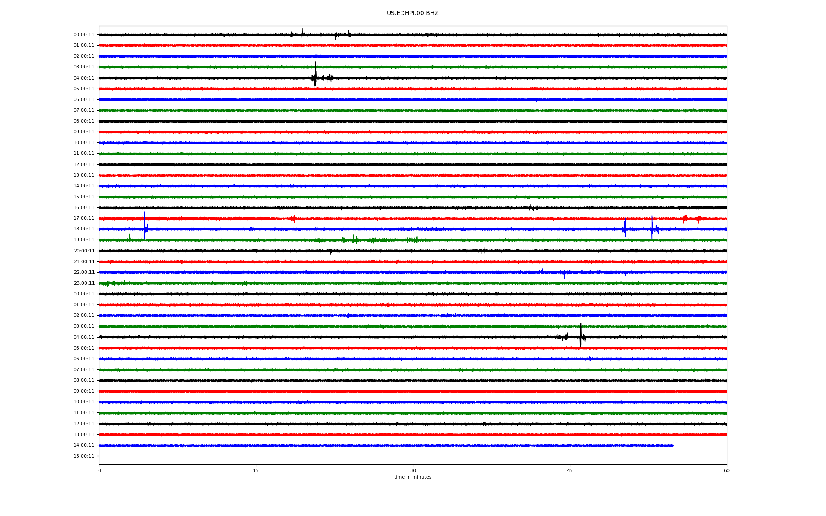Click the 15:00:11 empty bottom row label
Screen dimensions: 826x516
84,456
